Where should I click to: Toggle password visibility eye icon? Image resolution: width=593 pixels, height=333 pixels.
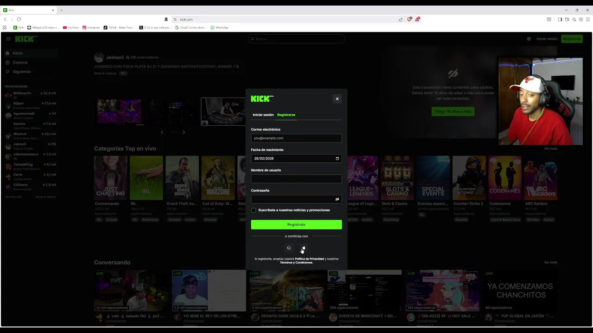(337, 199)
